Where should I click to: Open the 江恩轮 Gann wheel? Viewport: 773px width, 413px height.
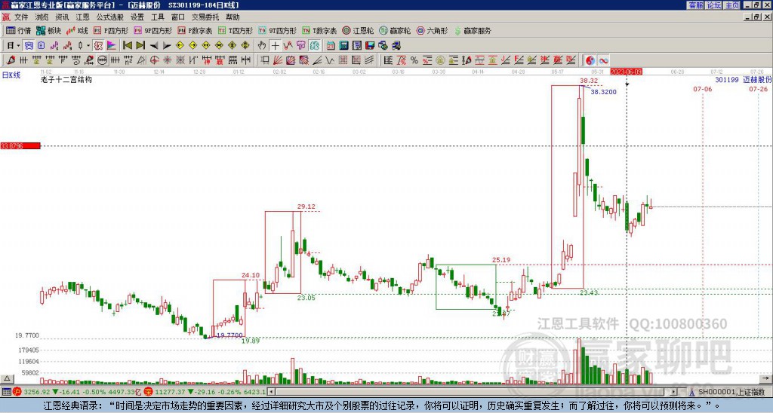coord(358,30)
